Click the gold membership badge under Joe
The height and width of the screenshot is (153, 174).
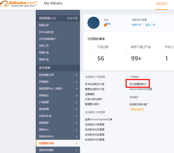coord(105,25)
